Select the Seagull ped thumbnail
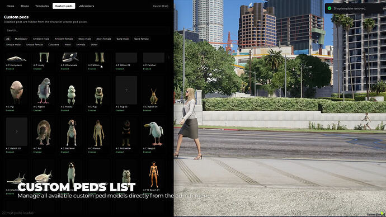 (154, 132)
